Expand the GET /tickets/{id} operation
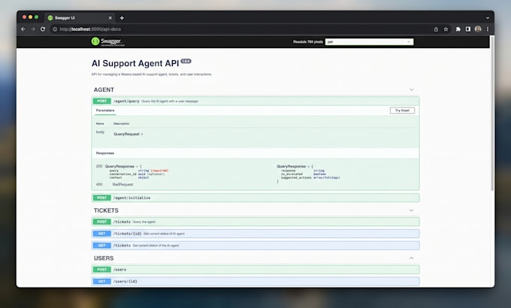This screenshot has height=308, width=511. pyautogui.click(x=255, y=234)
